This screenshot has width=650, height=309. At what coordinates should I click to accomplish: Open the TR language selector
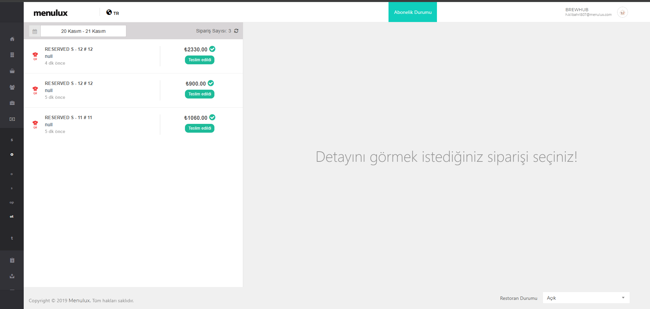tap(112, 12)
